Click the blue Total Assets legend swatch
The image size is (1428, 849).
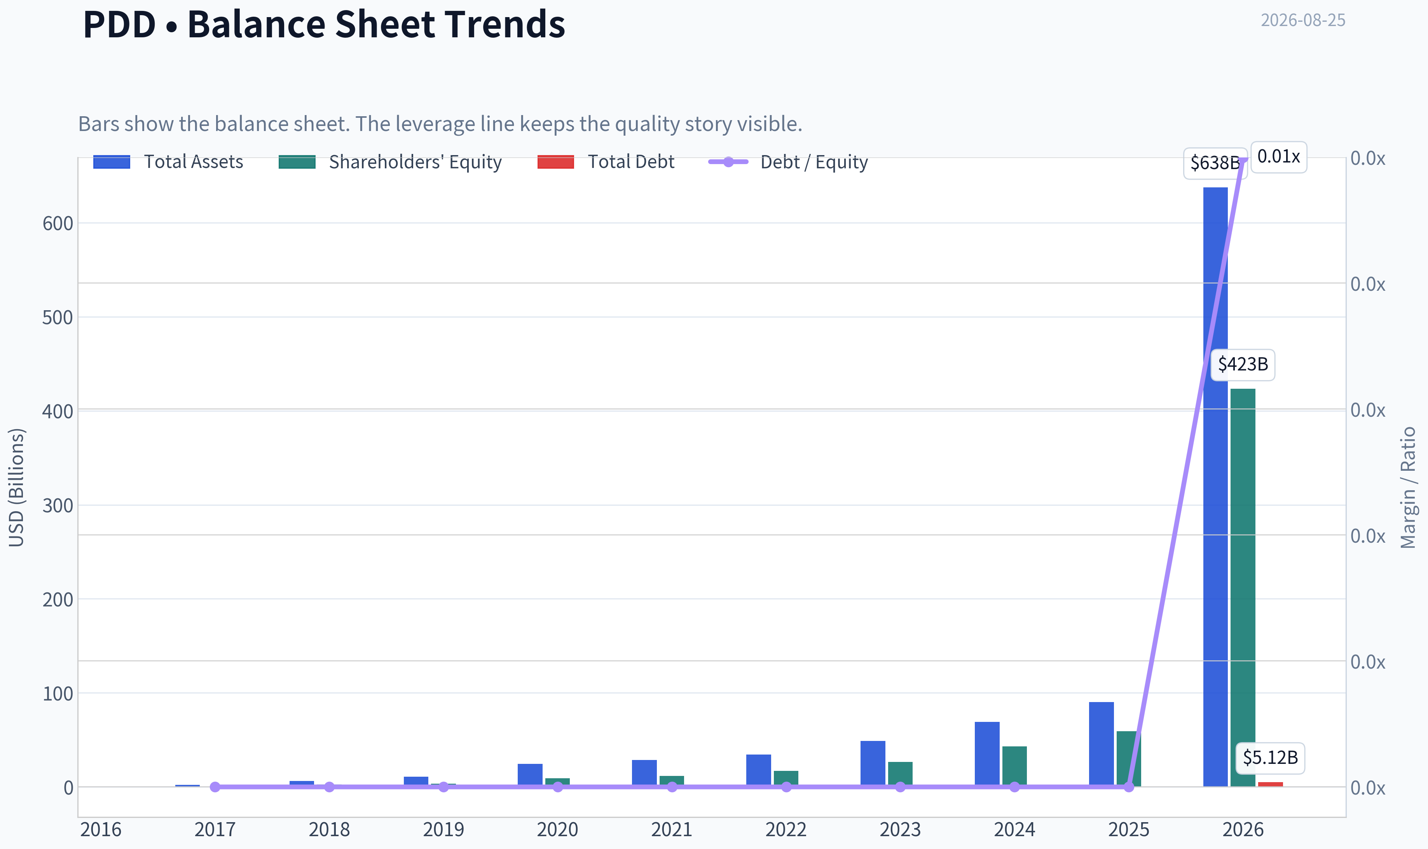click(112, 162)
